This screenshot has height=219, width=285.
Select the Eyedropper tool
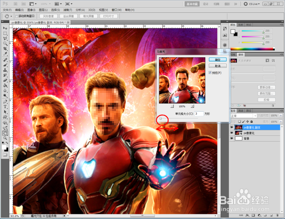coord(5,54)
